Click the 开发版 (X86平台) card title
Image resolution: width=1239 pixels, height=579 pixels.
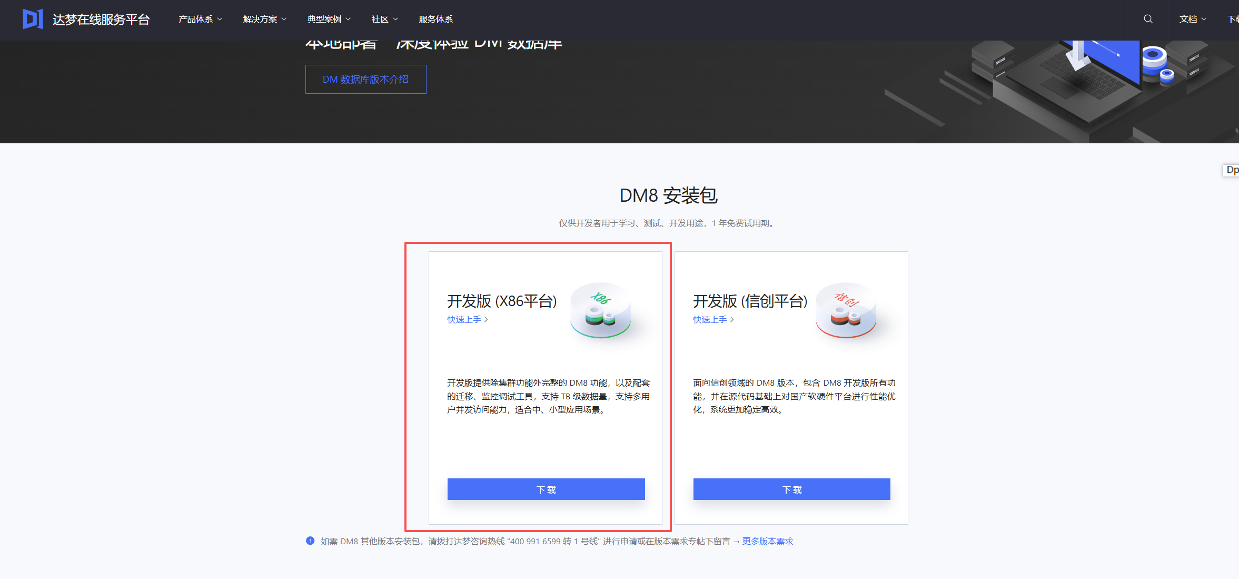pyautogui.click(x=502, y=301)
